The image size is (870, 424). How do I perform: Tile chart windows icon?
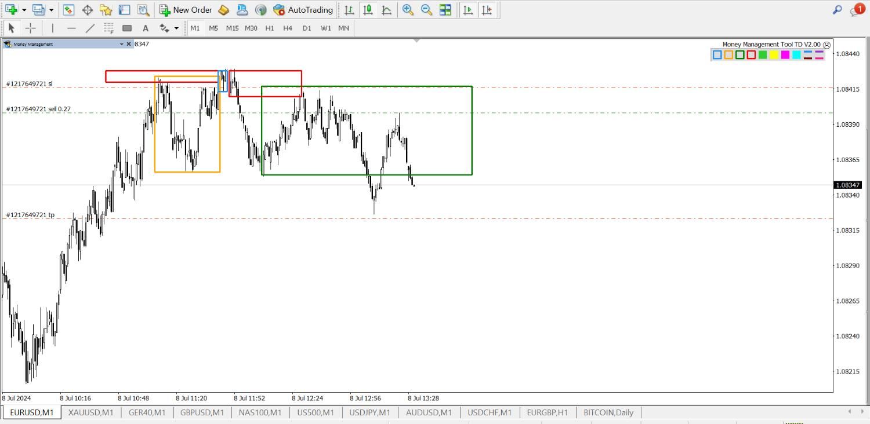(x=445, y=10)
